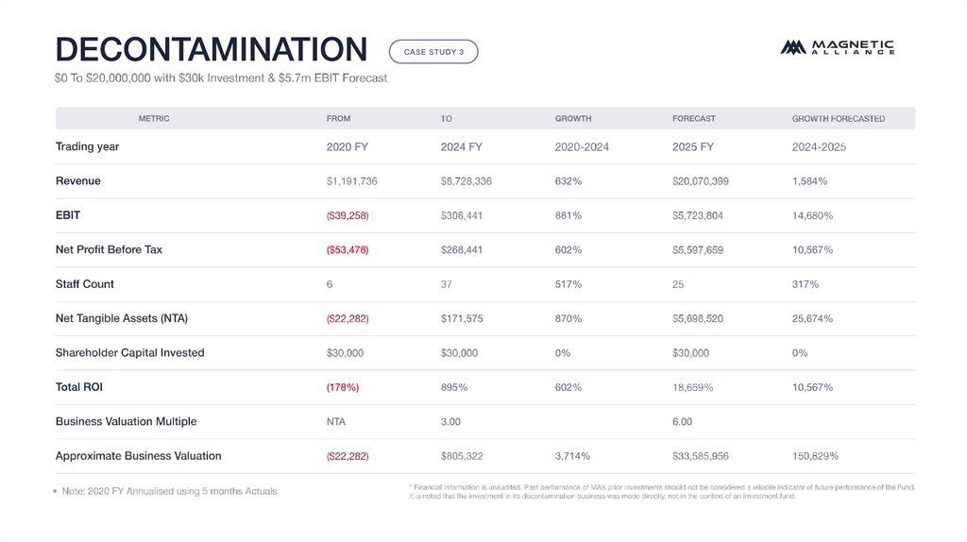Click Business Valuation Multiple row label
This screenshot has width=967, height=542.
[126, 422]
